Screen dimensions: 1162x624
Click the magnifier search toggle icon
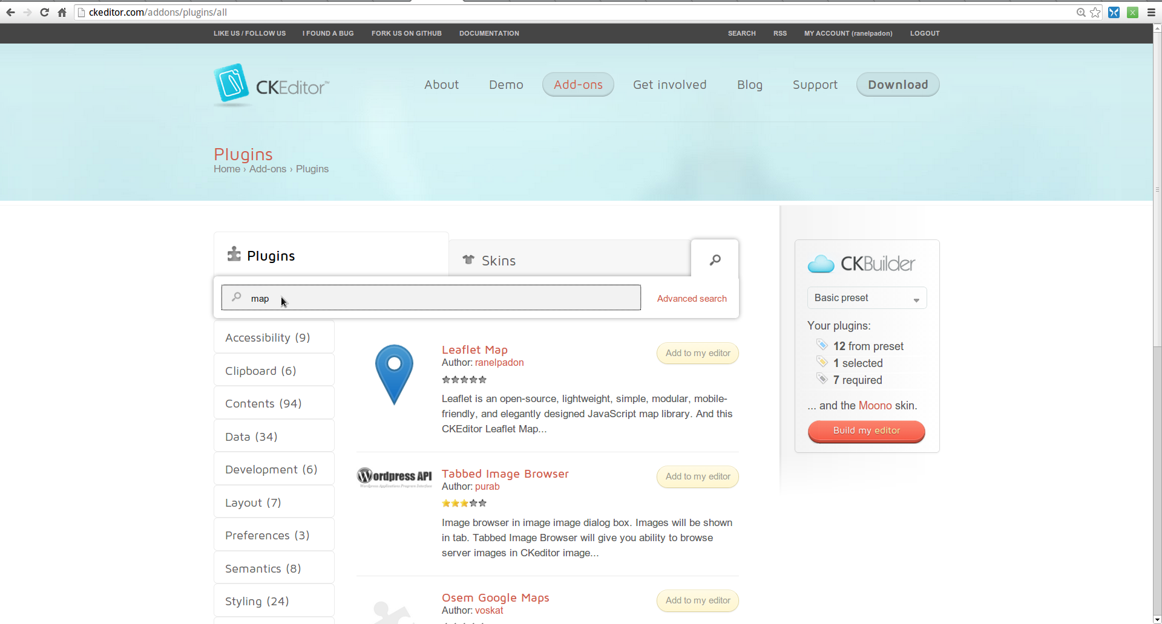pos(715,259)
